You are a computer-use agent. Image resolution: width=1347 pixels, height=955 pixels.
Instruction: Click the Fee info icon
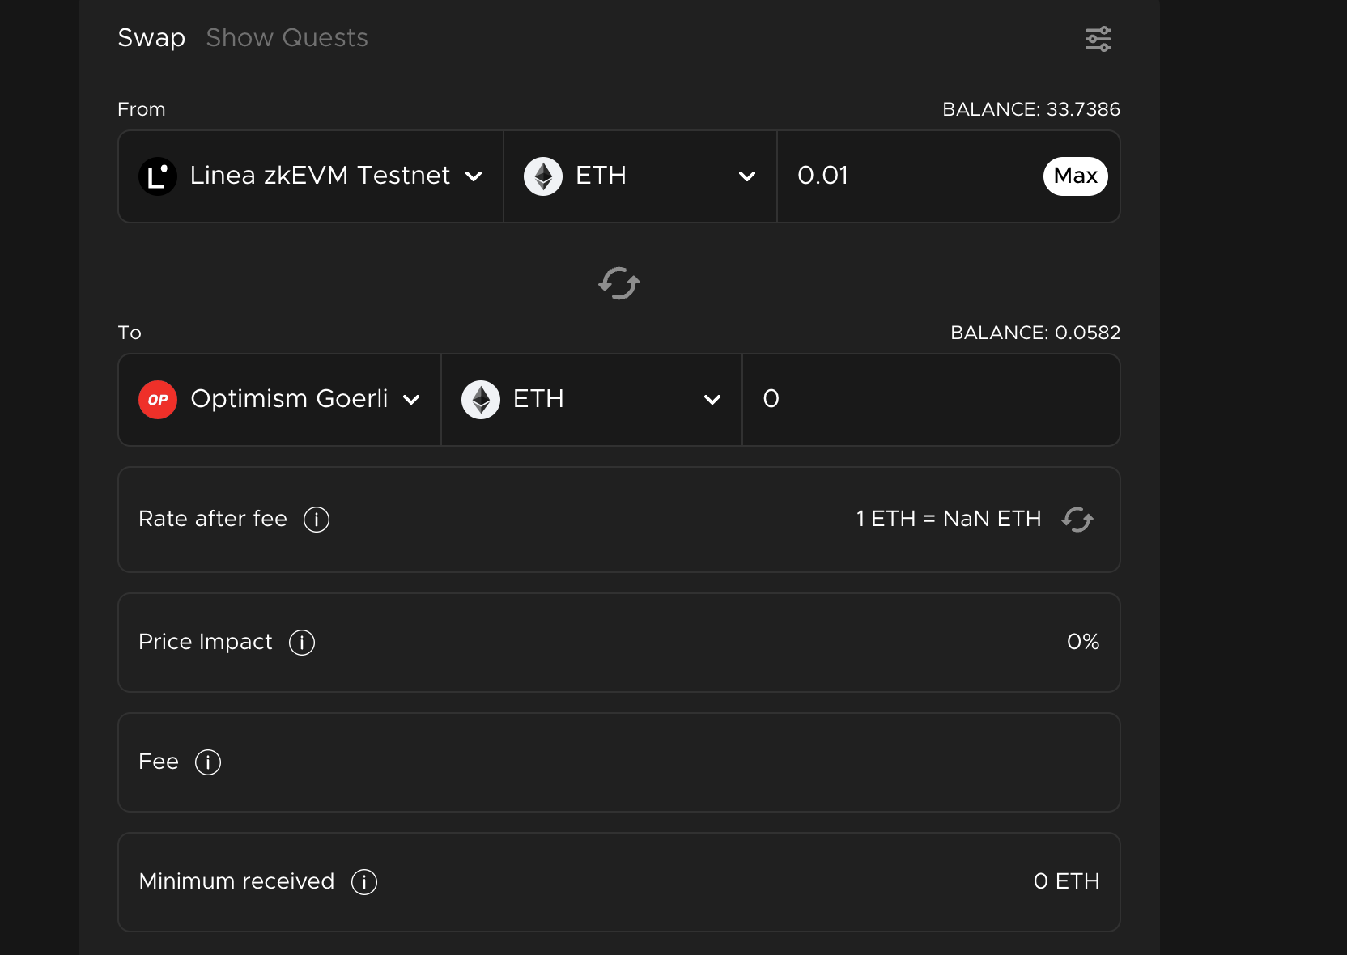(208, 762)
